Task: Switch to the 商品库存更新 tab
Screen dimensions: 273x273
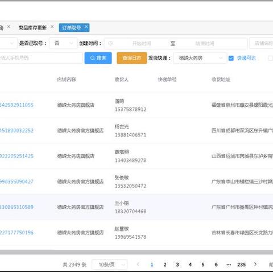Action: tap(32, 28)
